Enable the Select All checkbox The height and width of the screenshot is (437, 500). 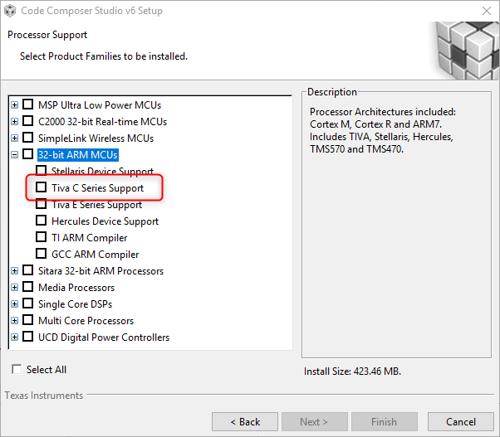point(17,370)
